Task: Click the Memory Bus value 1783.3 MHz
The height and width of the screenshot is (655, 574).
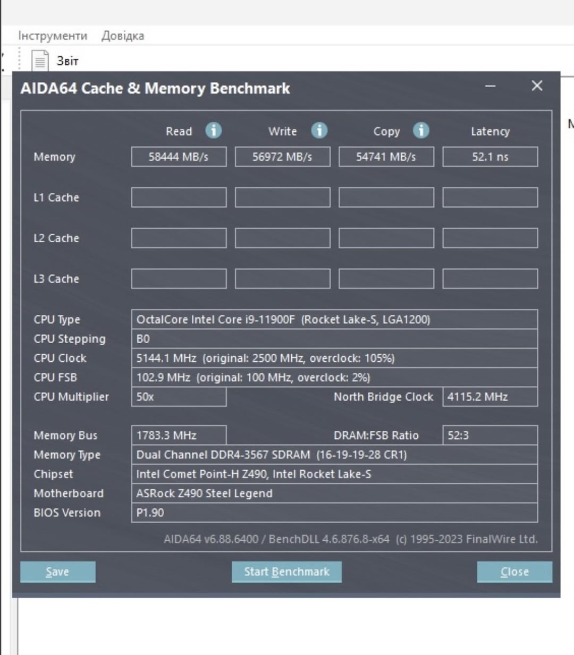Action: (x=179, y=435)
